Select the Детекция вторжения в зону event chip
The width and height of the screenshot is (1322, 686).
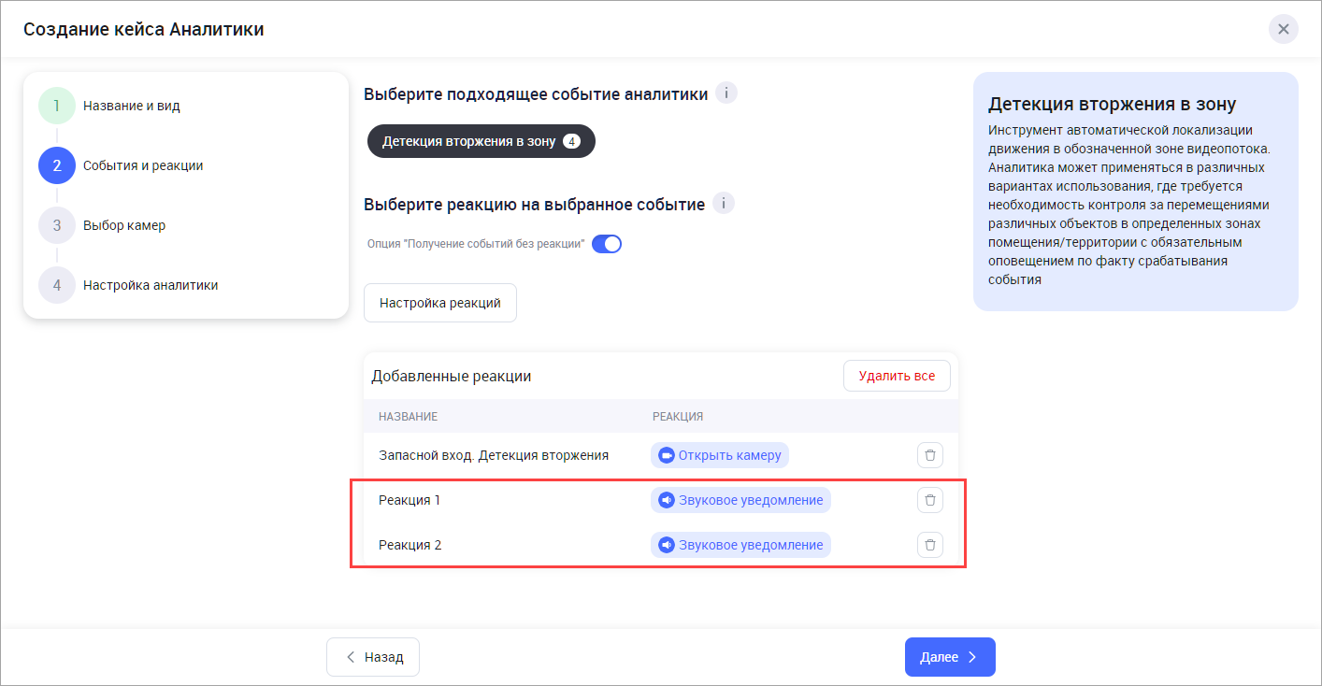point(481,141)
